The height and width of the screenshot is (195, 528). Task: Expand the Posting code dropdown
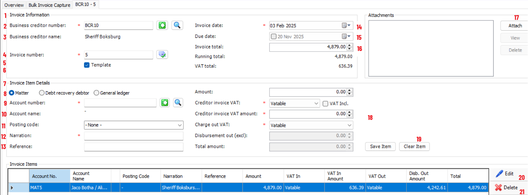coord(180,125)
